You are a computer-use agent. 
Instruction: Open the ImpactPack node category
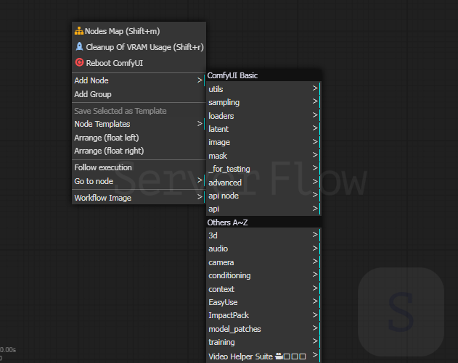click(263, 315)
